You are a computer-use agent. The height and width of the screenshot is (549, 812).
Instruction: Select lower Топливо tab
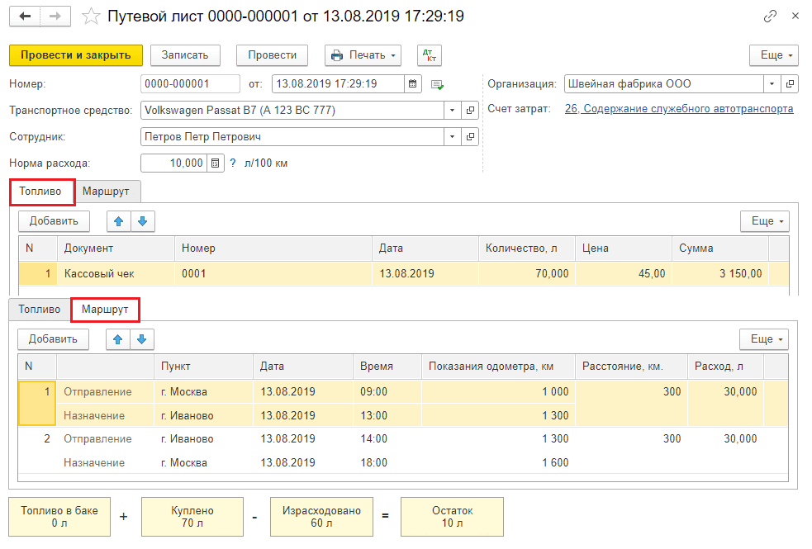pyautogui.click(x=40, y=309)
